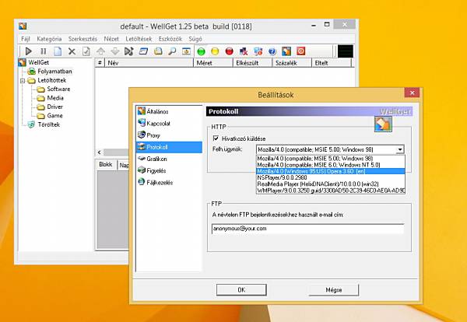This screenshot has height=322, width=467.
Task: Create new download via blank page icon
Action: (x=58, y=51)
